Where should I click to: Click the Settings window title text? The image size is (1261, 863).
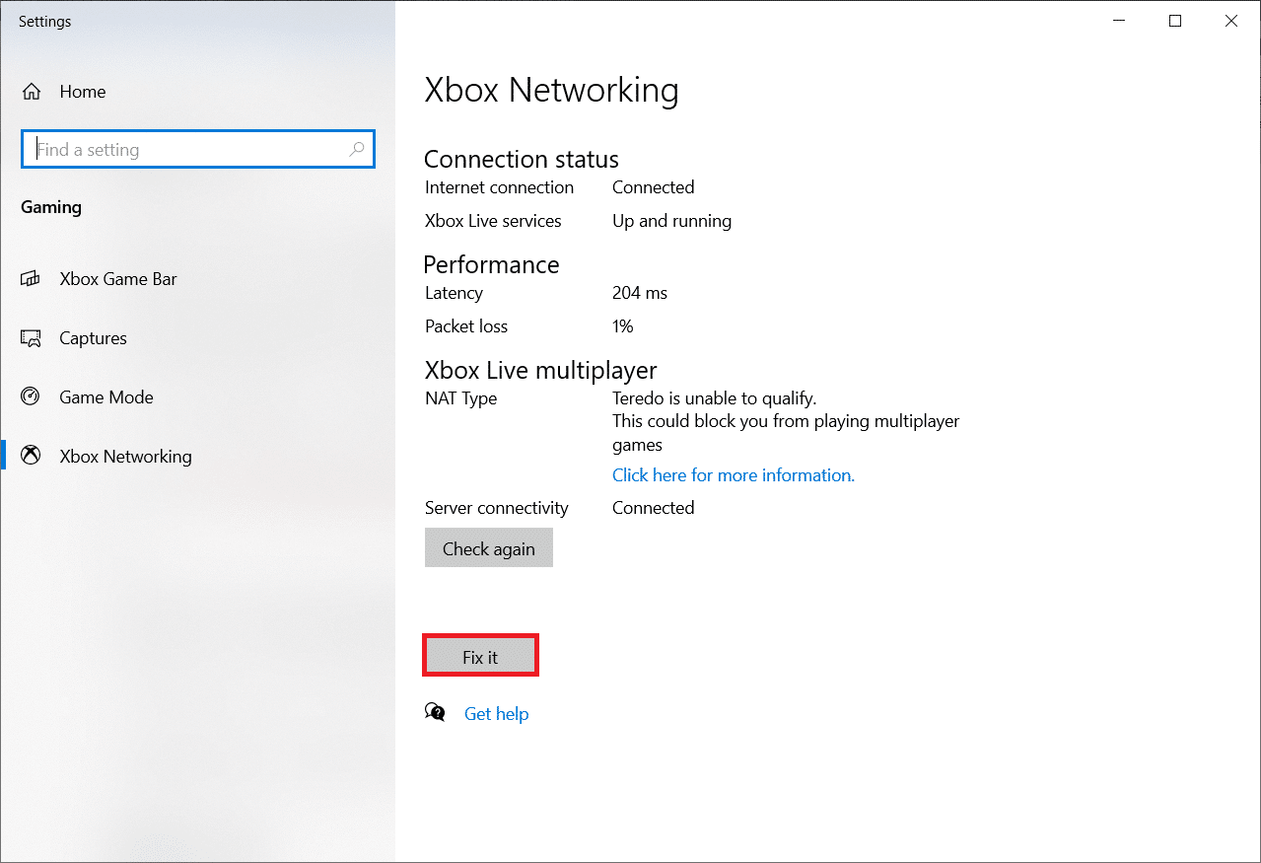point(45,21)
